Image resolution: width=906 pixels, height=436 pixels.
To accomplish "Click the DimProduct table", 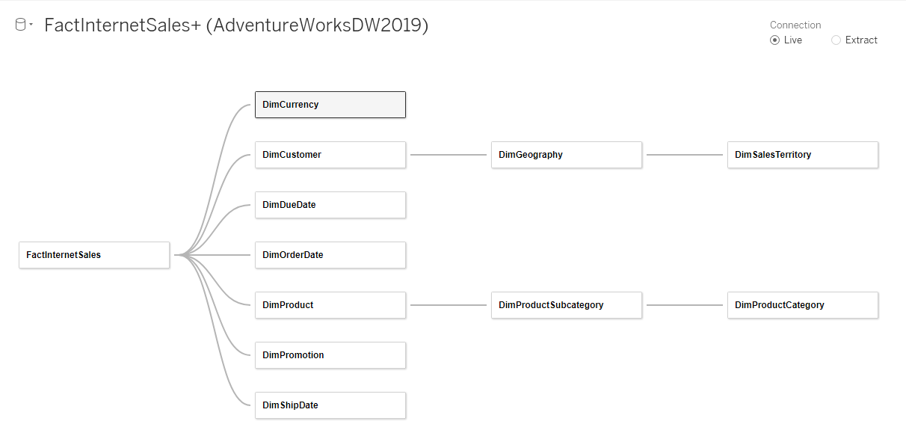I will click(x=330, y=305).
